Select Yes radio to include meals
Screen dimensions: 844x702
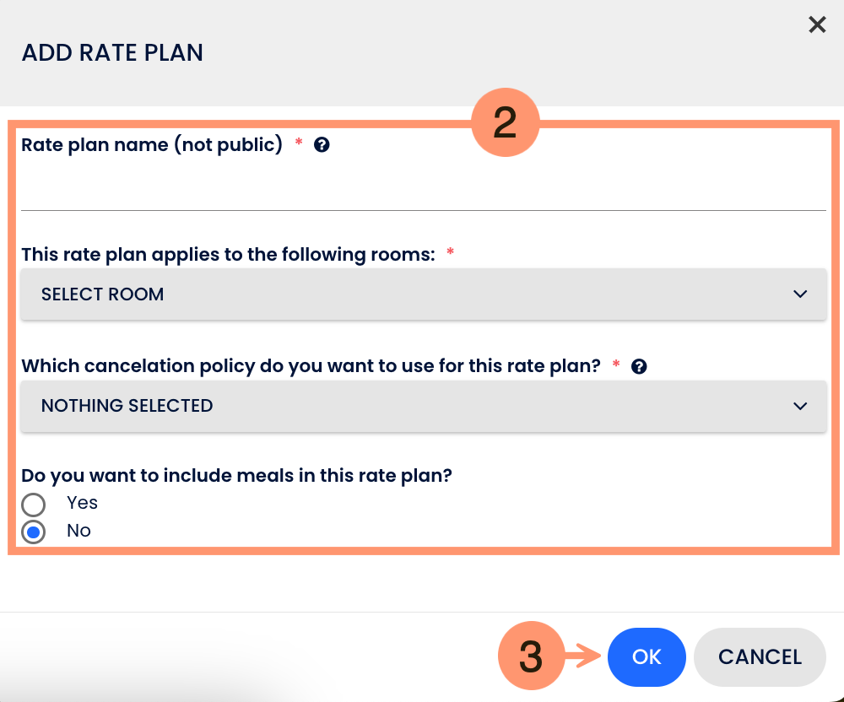33,505
